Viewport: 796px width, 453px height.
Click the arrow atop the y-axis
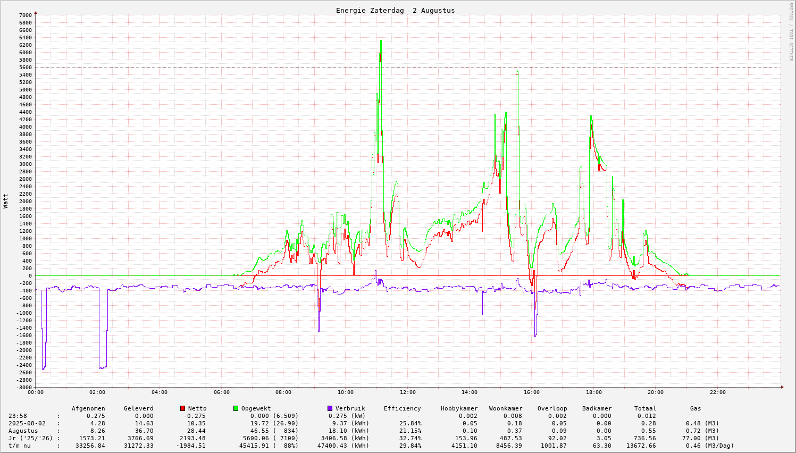[36, 12]
